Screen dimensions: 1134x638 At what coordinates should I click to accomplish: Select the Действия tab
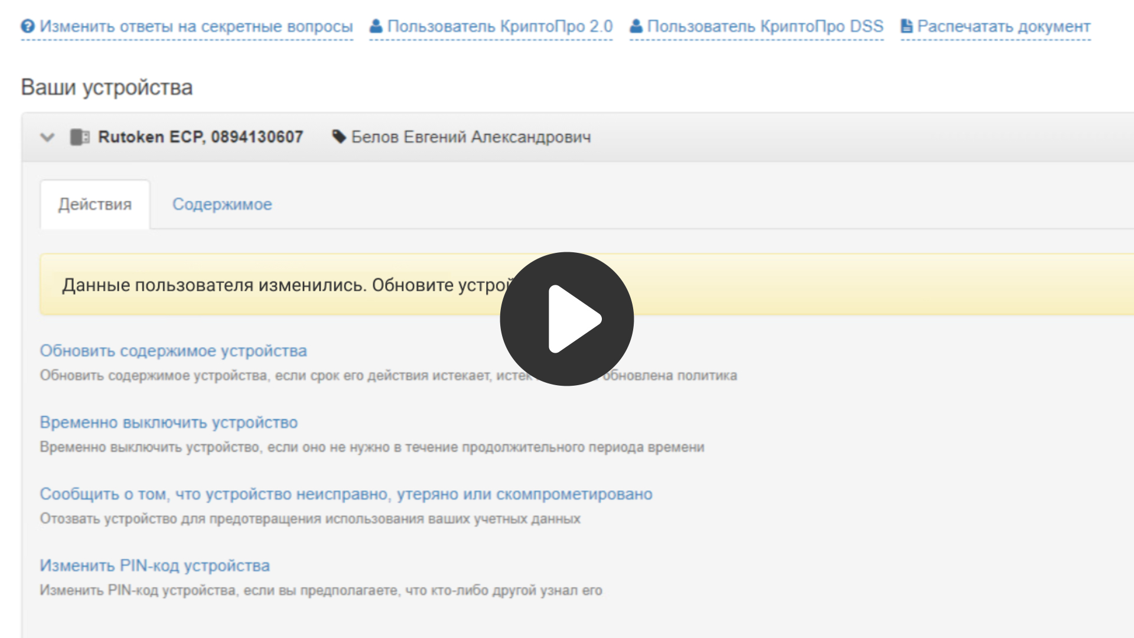pyautogui.click(x=95, y=204)
